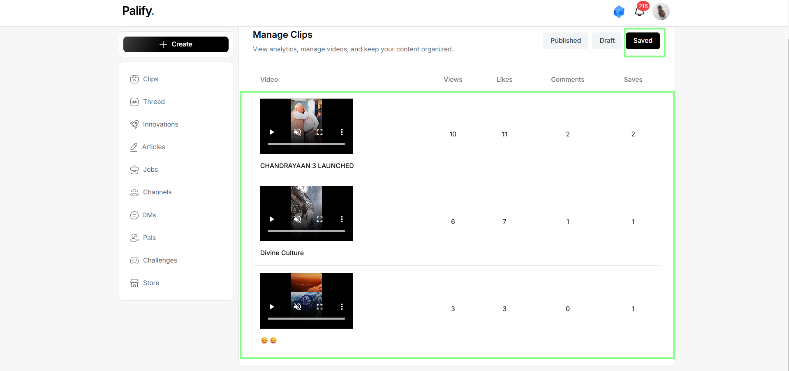The width and height of the screenshot is (789, 371).
Task: Open the Innovations rocket icon
Action: (x=134, y=124)
